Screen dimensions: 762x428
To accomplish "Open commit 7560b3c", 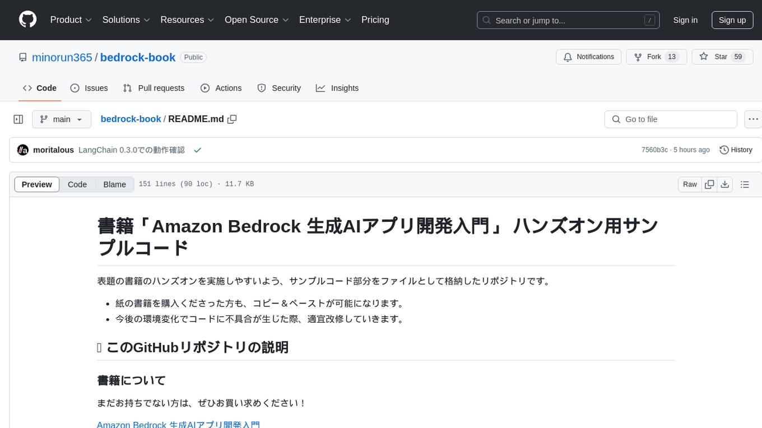I will [654, 150].
